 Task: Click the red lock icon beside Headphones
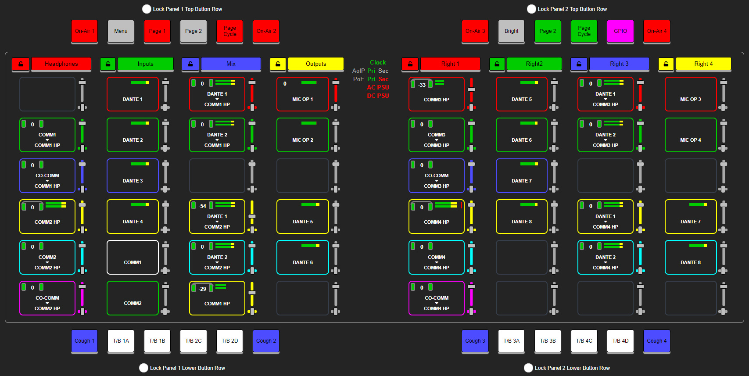21,64
